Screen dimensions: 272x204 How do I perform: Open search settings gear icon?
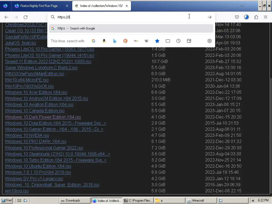[x=210, y=41]
